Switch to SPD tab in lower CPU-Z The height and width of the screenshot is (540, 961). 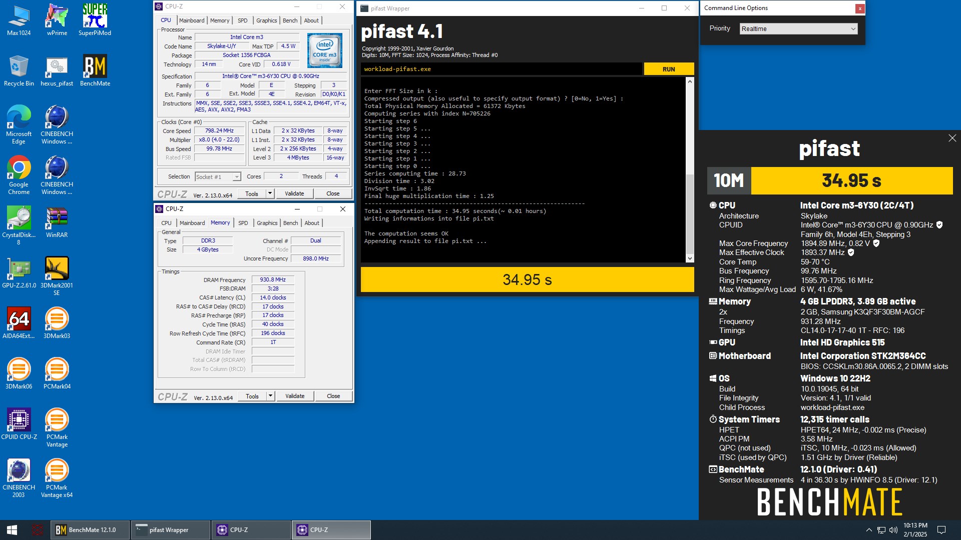pos(243,223)
